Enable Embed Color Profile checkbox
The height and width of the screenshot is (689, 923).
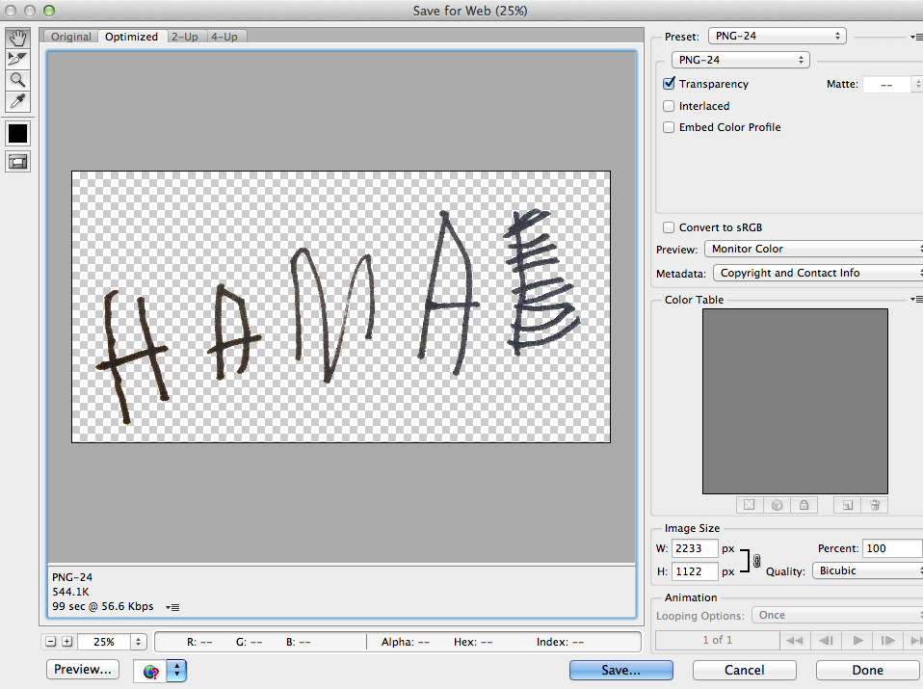coord(669,127)
